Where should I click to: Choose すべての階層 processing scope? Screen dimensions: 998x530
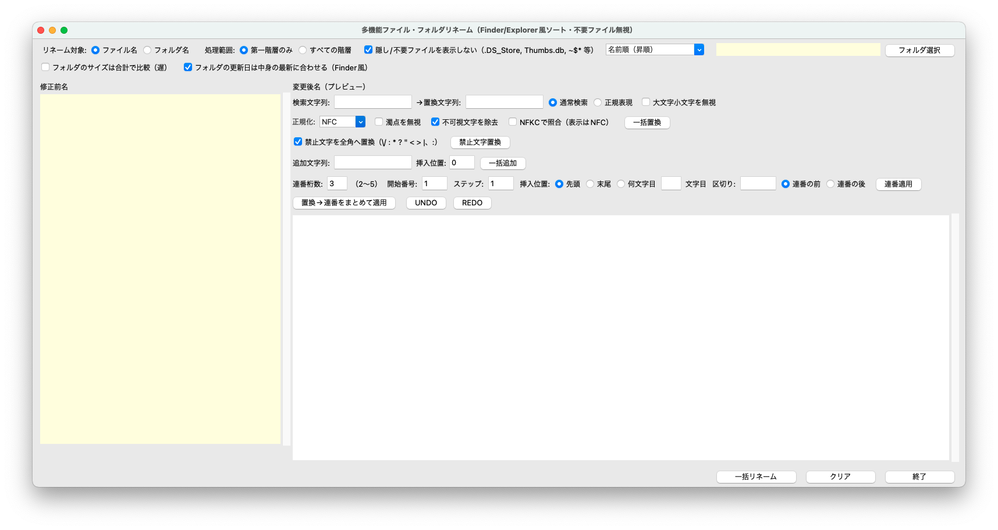coord(303,50)
